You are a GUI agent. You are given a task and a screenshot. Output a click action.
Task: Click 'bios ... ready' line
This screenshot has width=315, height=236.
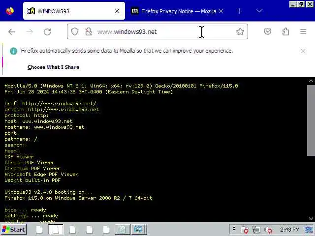tap(25, 210)
